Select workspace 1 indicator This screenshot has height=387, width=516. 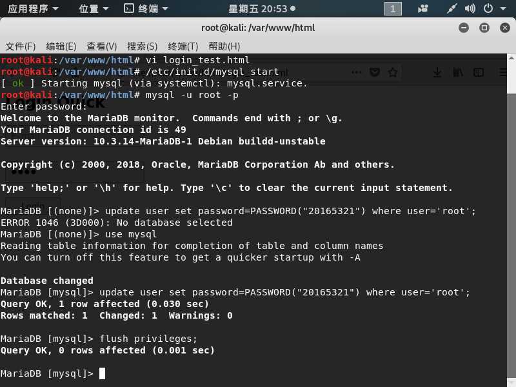click(x=393, y=8)
